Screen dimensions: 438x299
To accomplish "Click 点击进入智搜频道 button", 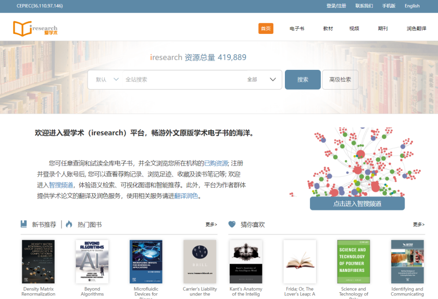I will tap(357, 204).
